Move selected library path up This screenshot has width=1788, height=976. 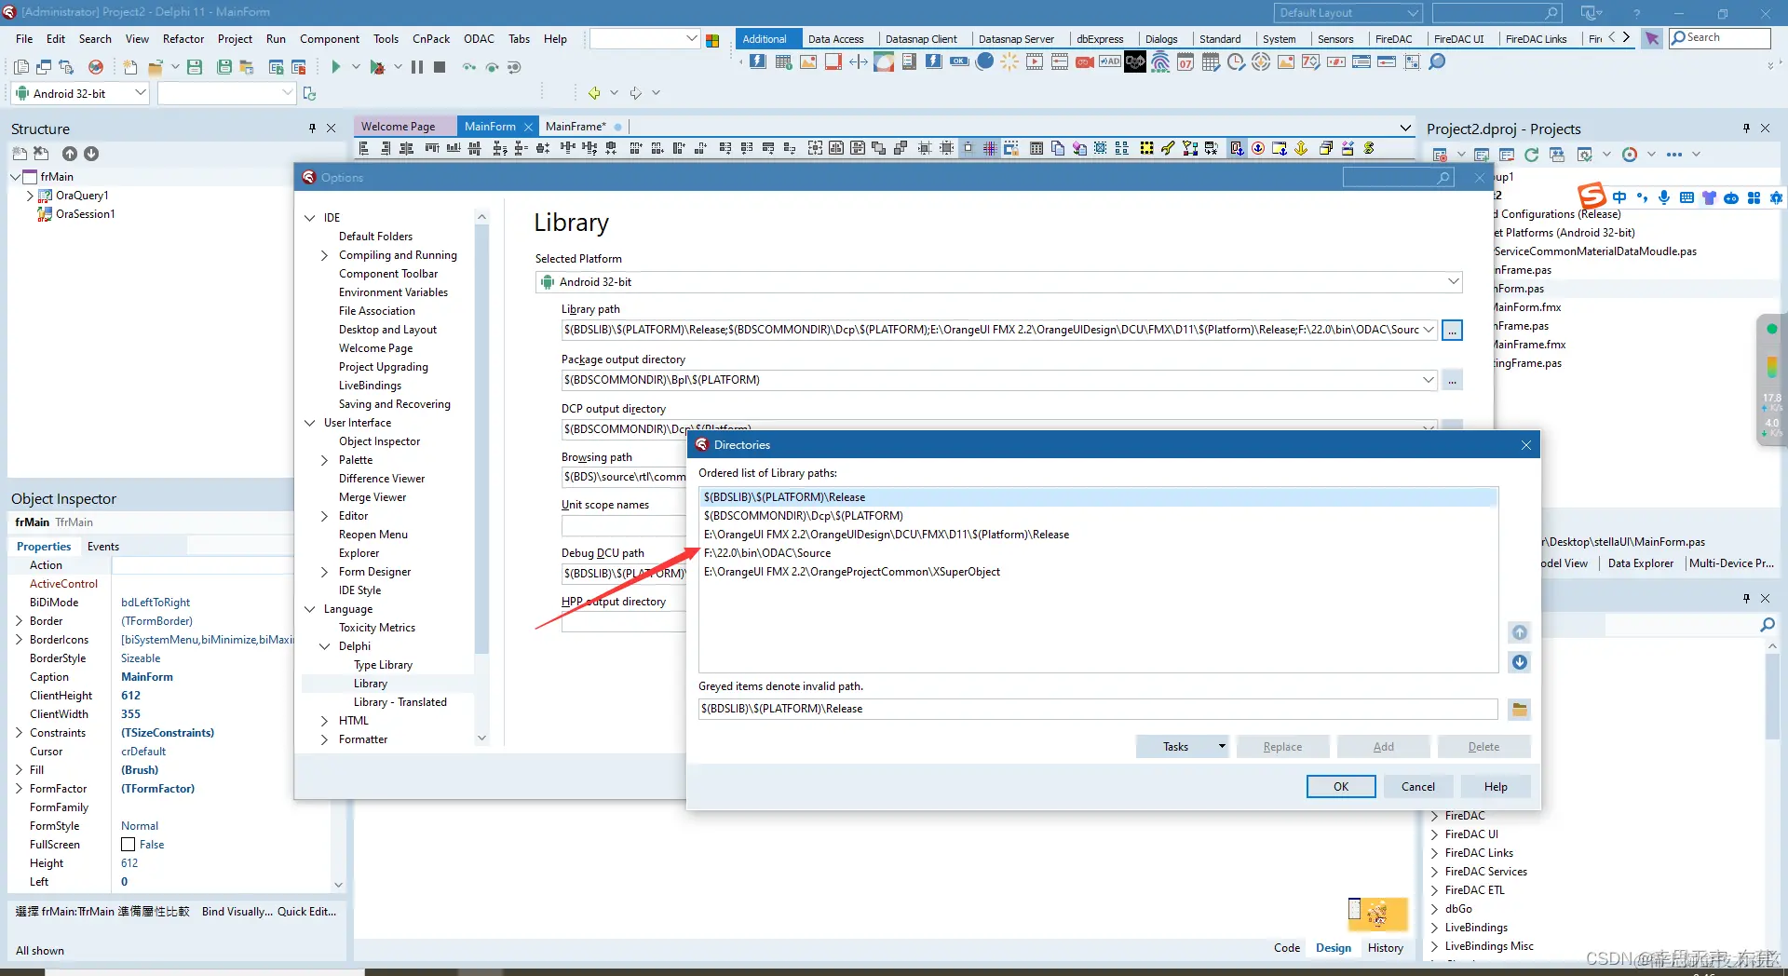1520,632
